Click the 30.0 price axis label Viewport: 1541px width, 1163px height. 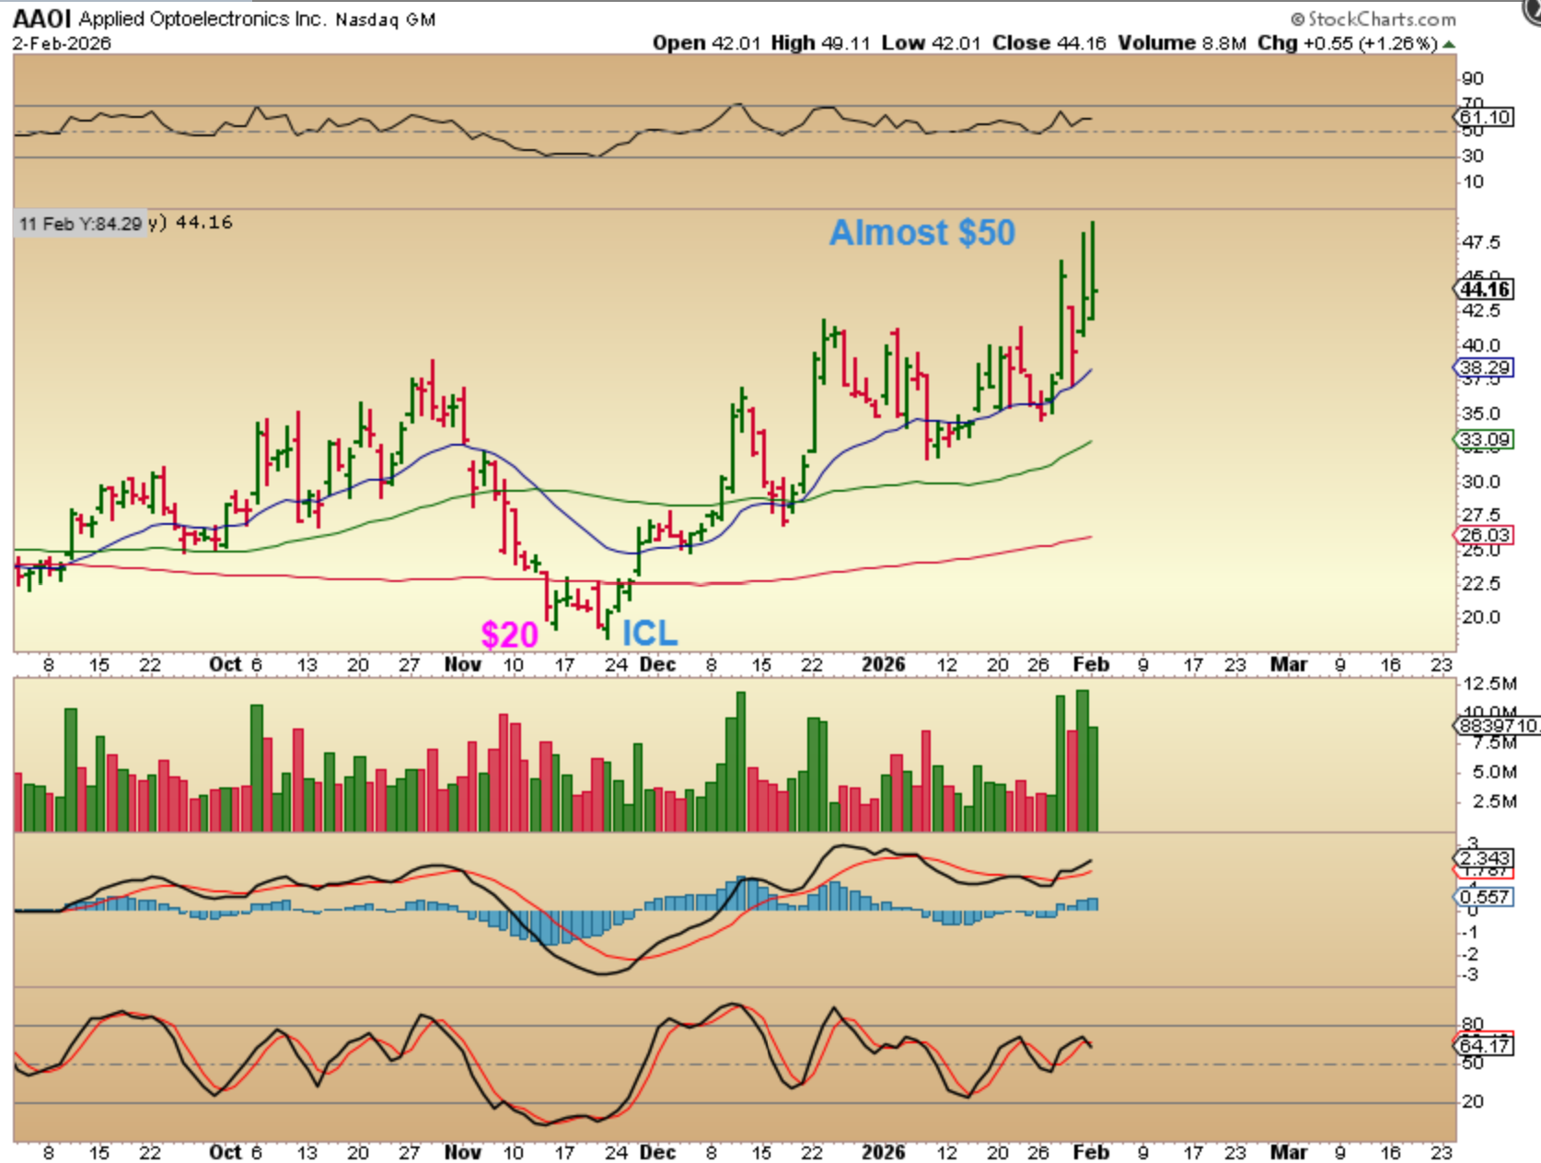[x=1481, y=482]
